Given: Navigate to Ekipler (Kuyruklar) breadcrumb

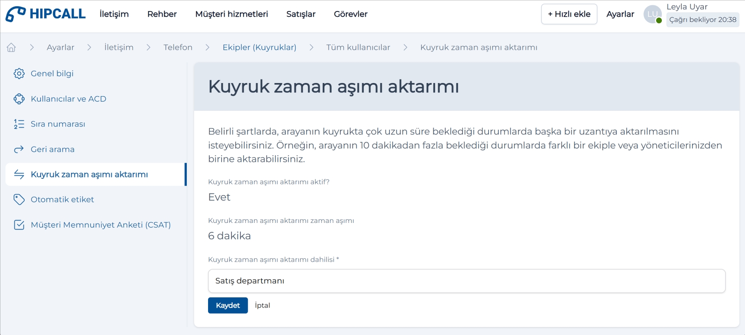Looking at the screenshot, I should 259,47.
